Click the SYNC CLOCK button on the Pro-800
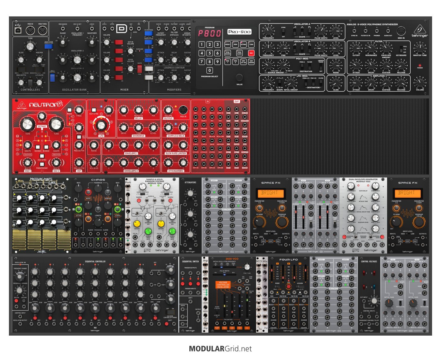The image size is (441, 355). (239, 53)
